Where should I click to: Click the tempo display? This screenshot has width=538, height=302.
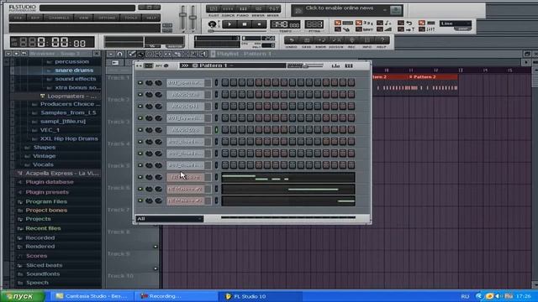point(285,24)
